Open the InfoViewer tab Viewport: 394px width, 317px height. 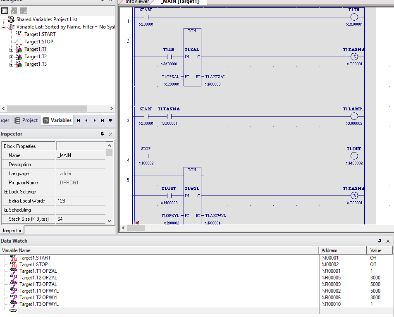[137, 2]
